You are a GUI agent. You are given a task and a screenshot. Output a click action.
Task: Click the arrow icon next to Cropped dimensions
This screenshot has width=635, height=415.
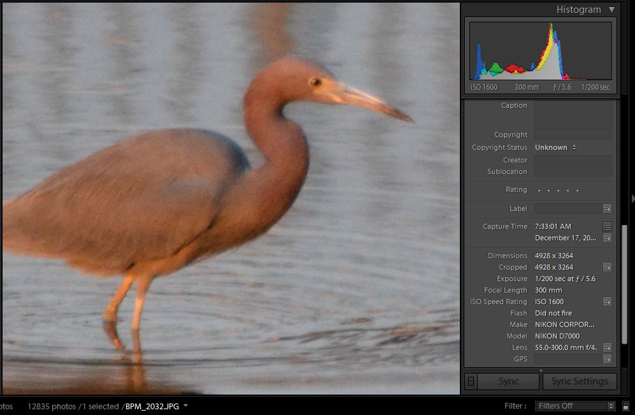coord(607,267)
